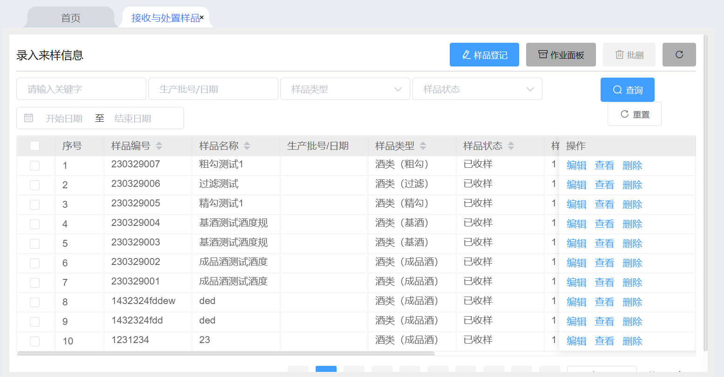This screenshot has height=377, width=724.
Task: Sort by 样品类型 column arrows
Action: pos(423,146)
